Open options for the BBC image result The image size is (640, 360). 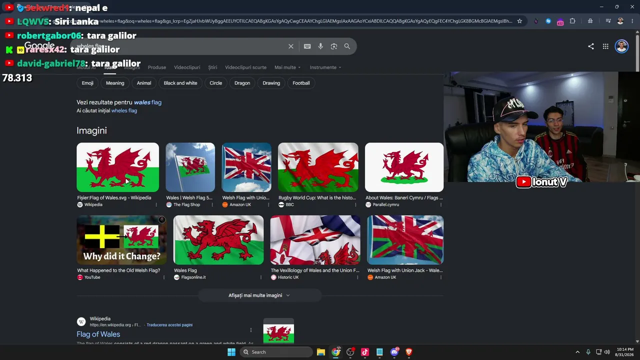click(x=355, y=204)
